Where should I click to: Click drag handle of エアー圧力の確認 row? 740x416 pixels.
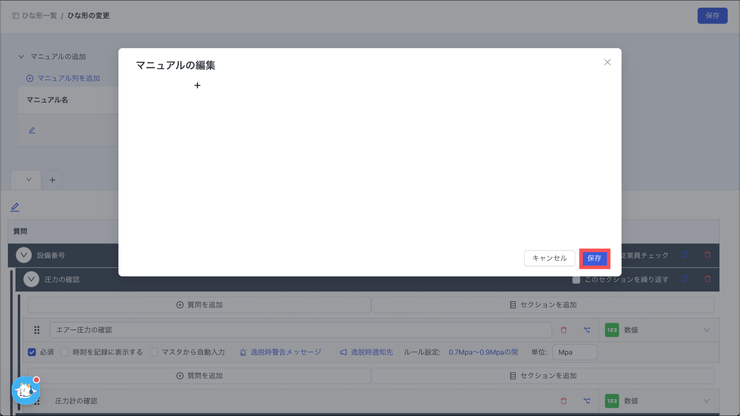pos(37,330)
